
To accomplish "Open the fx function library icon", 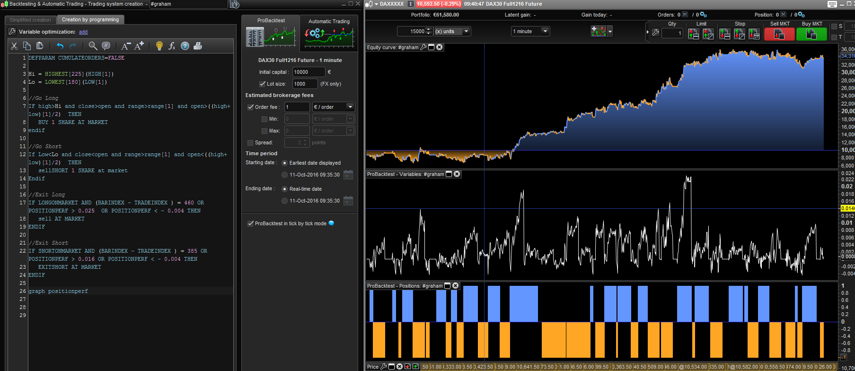I will [172, 46].
